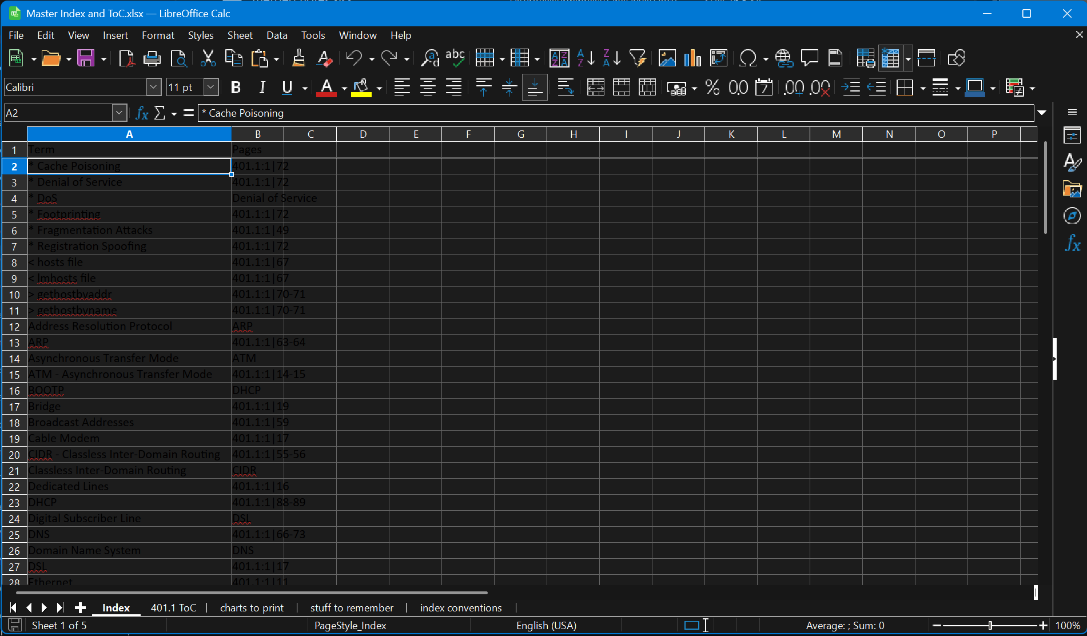Expand the Undo history dropdown arrow
The height and width of the screenshot is (636, 1087).
point(372,59)
